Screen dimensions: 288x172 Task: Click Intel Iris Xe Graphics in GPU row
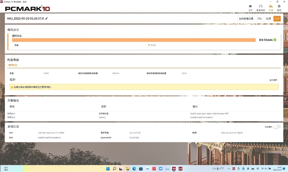click(49, 137)
